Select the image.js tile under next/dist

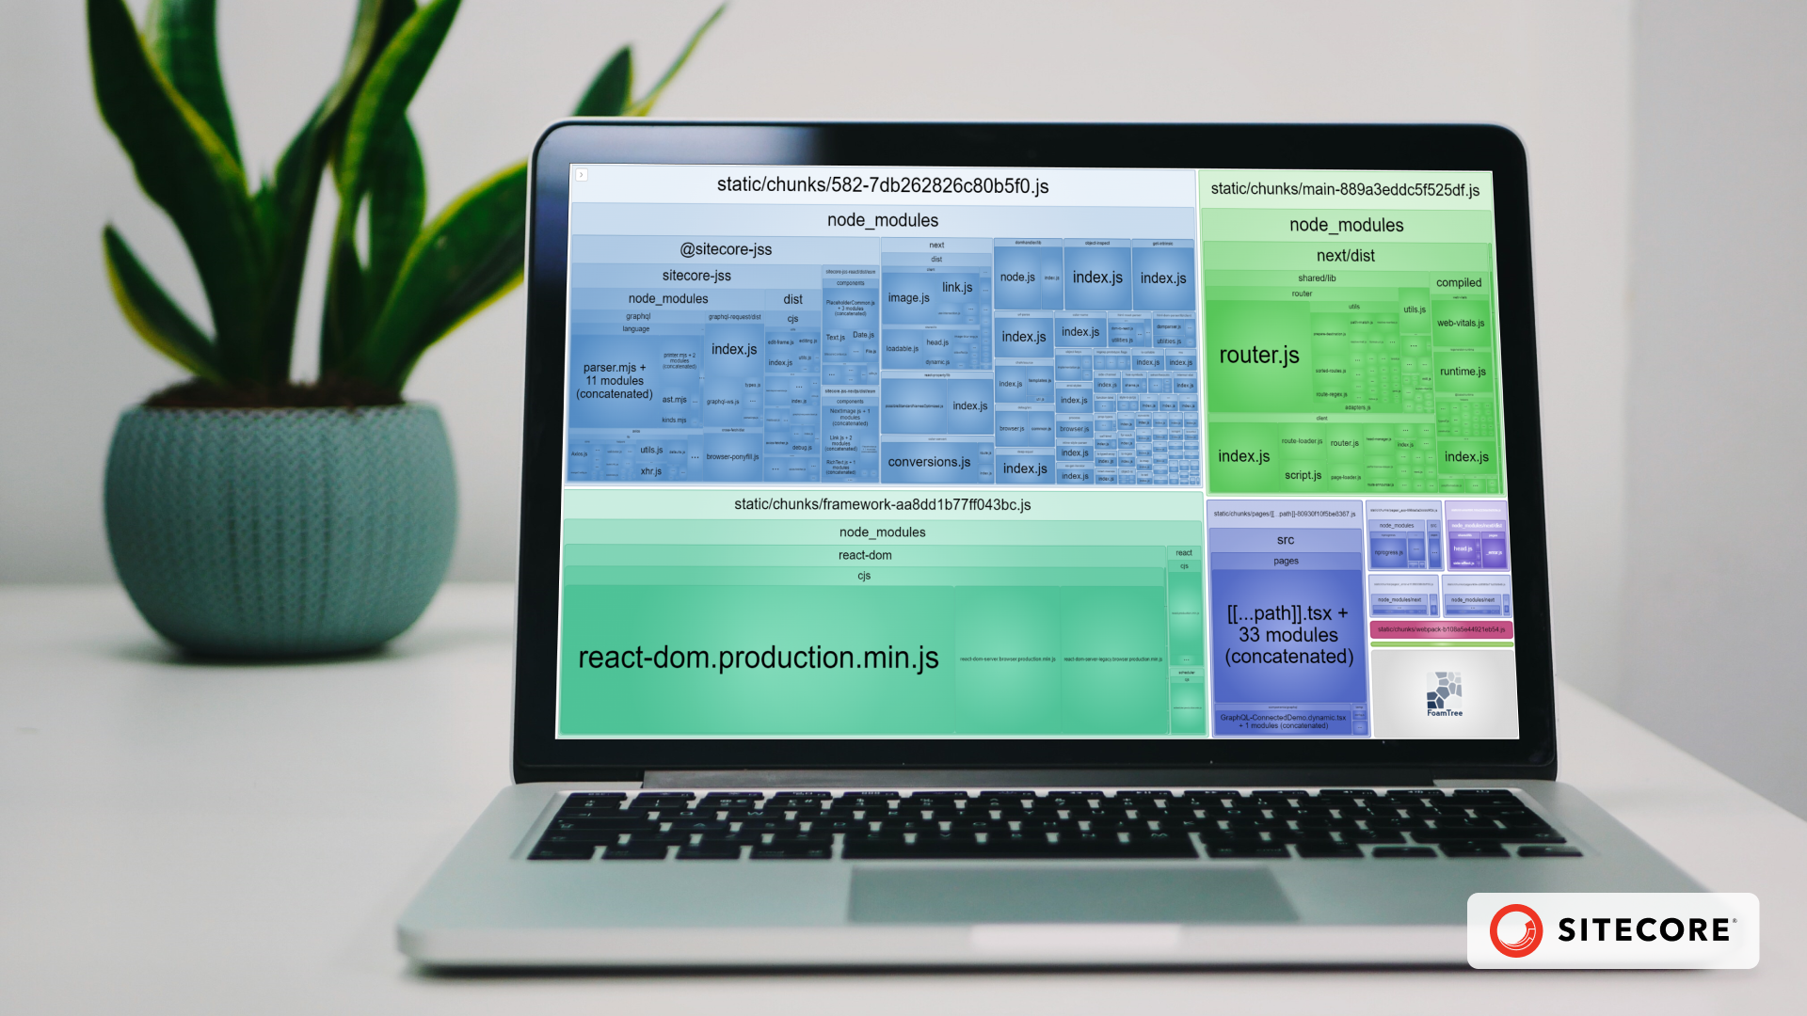click(x=907, y=296)
